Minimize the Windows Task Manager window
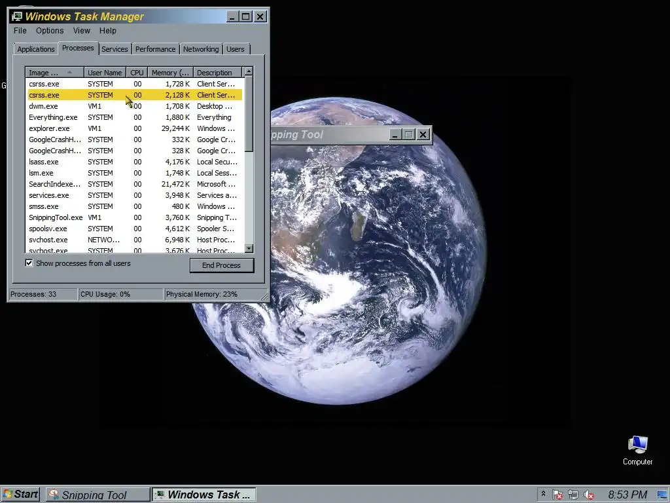Screen dimensions: 670x503 click(232, 16)
